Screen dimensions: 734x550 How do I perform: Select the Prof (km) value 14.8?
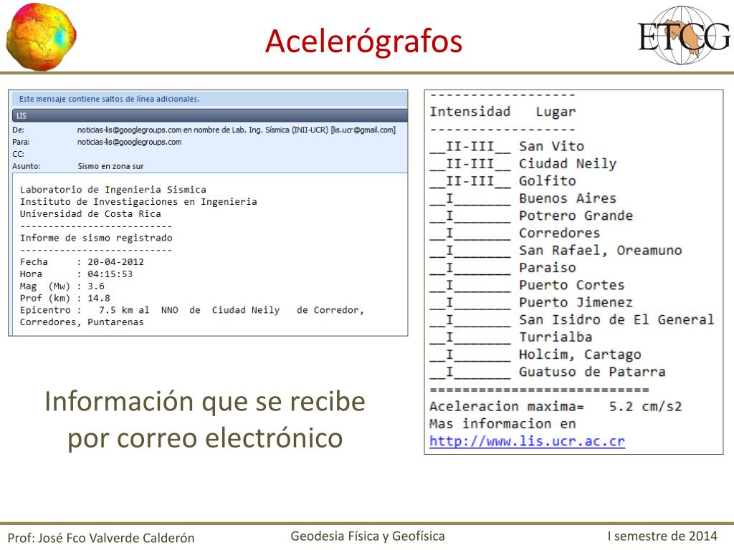click(x=99, y=299)
